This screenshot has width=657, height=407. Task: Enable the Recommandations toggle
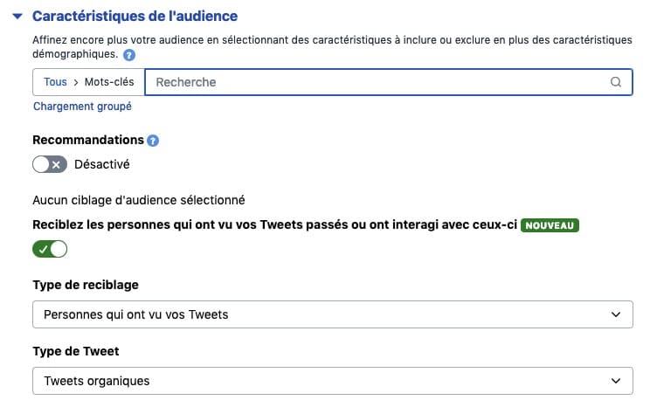tap(49, 163)
